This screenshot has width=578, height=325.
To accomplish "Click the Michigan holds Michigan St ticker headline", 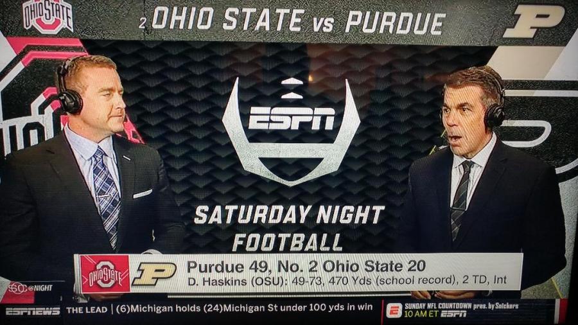I will pos(244,308).
